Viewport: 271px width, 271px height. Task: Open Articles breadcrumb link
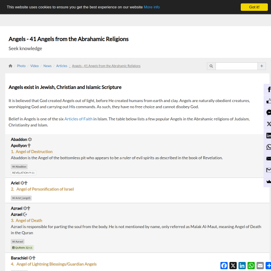[62, 66]
